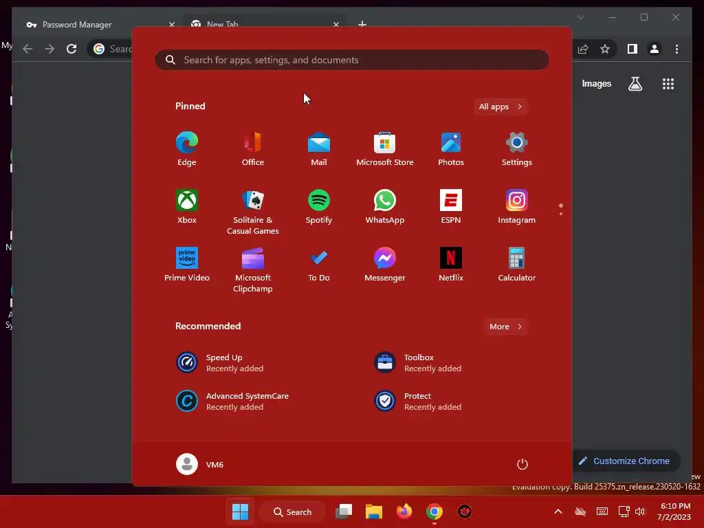Open Microsoft Store
The image size is (704, 528).
click(385, 149)
